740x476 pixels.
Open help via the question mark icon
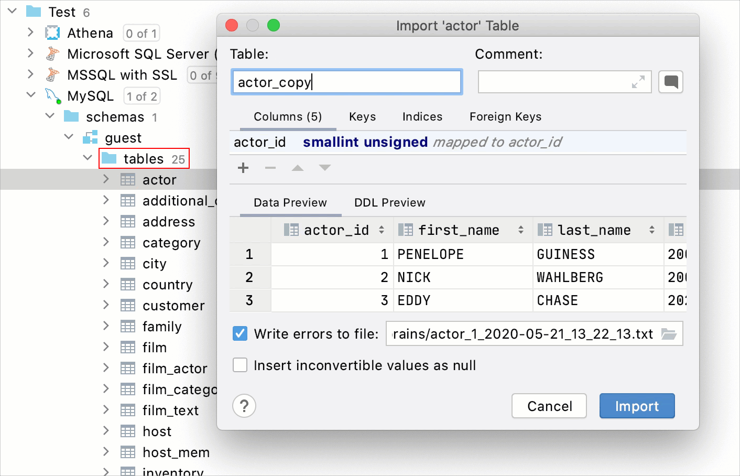244,406
